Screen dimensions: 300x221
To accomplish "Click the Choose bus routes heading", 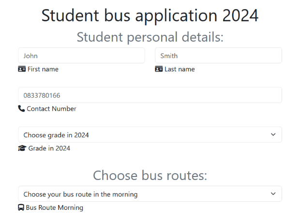I will point(150,175).
